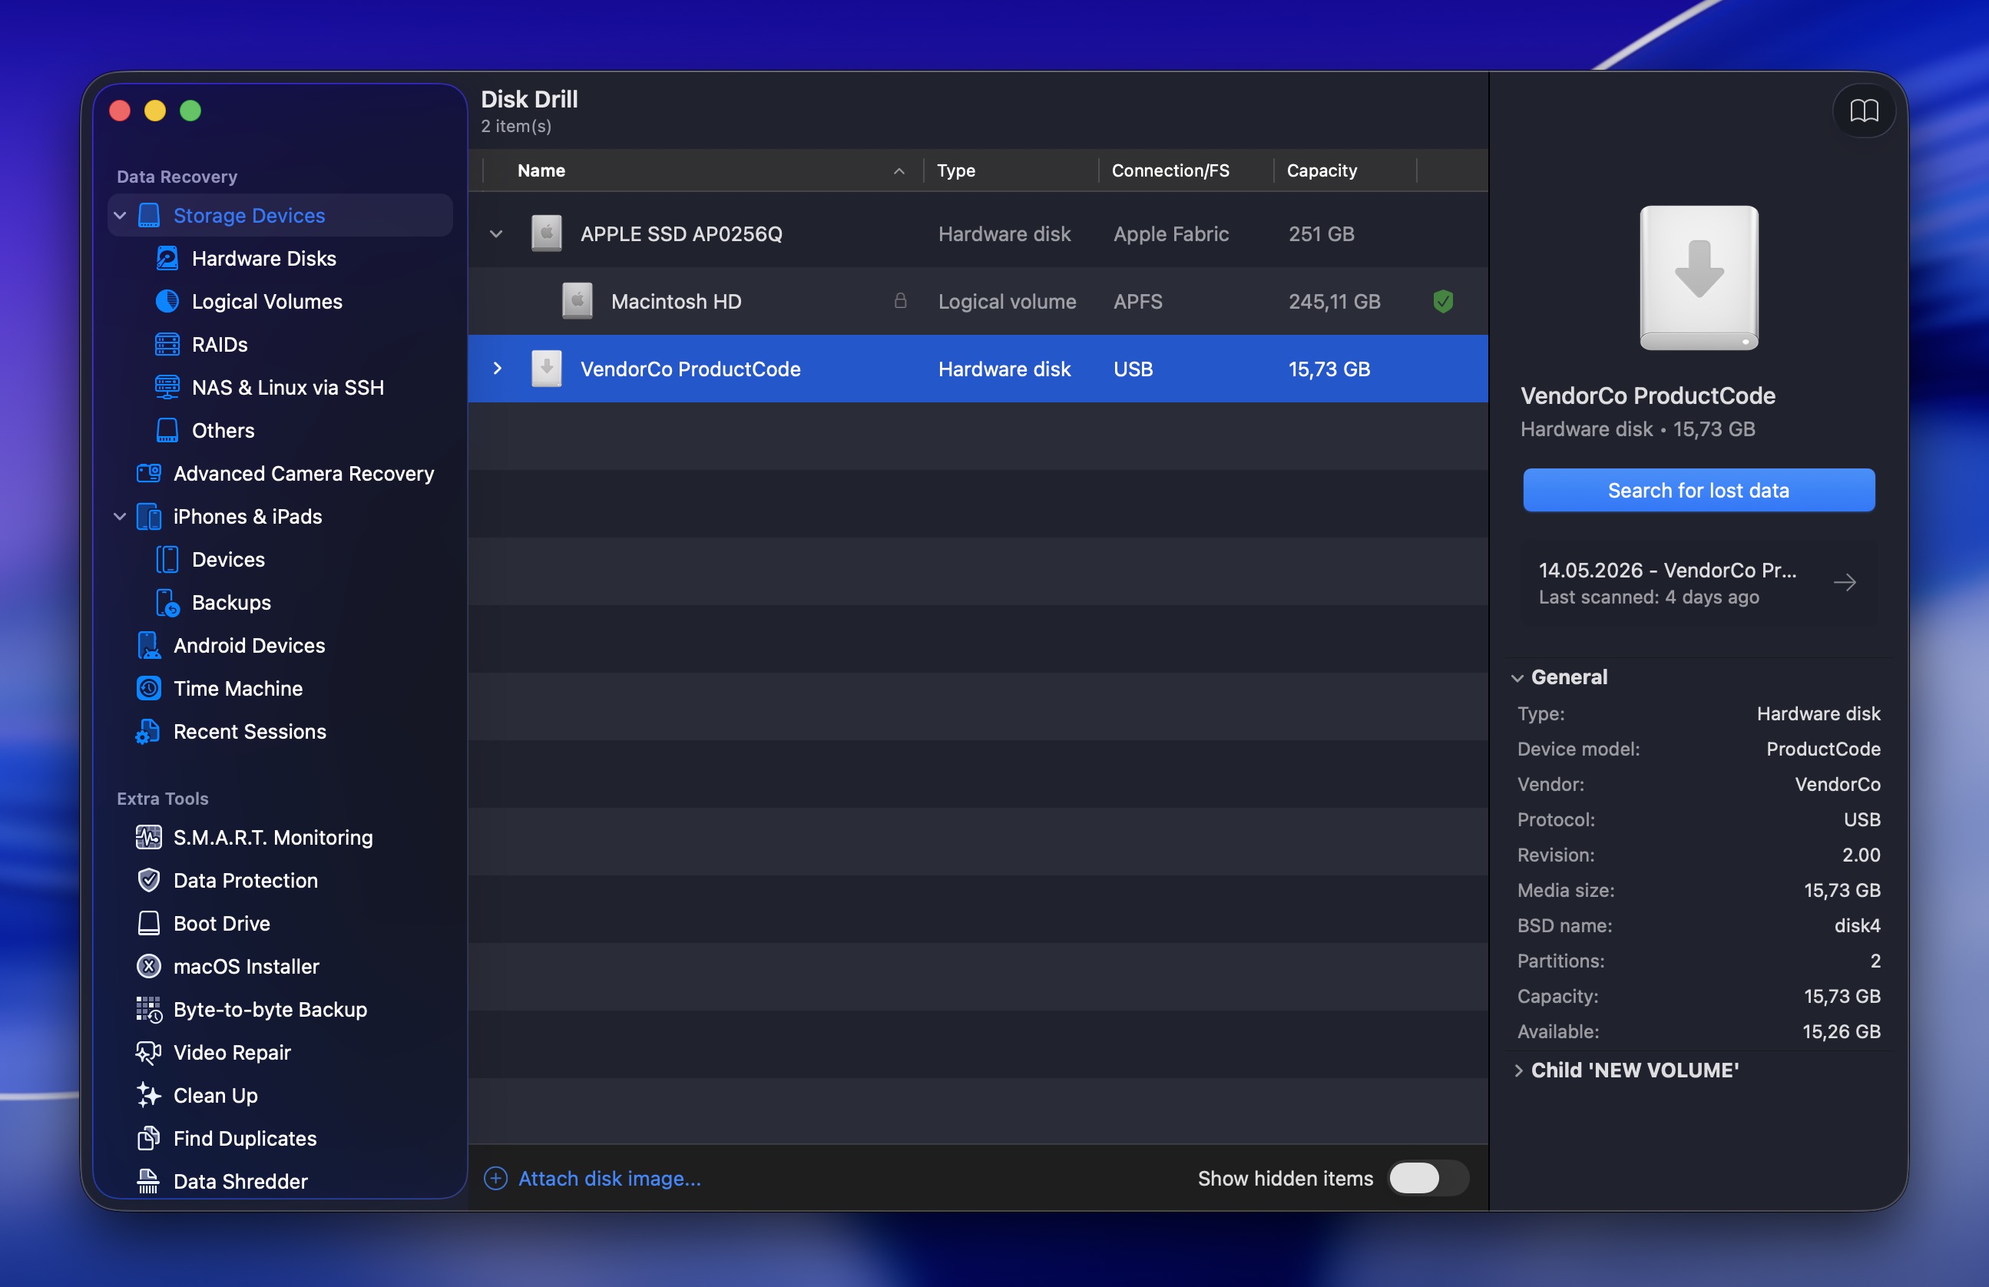This screenshot has height=1287, width=1989.
Task: Click the Data Protection shield icon
Action: tap(149, 880)
